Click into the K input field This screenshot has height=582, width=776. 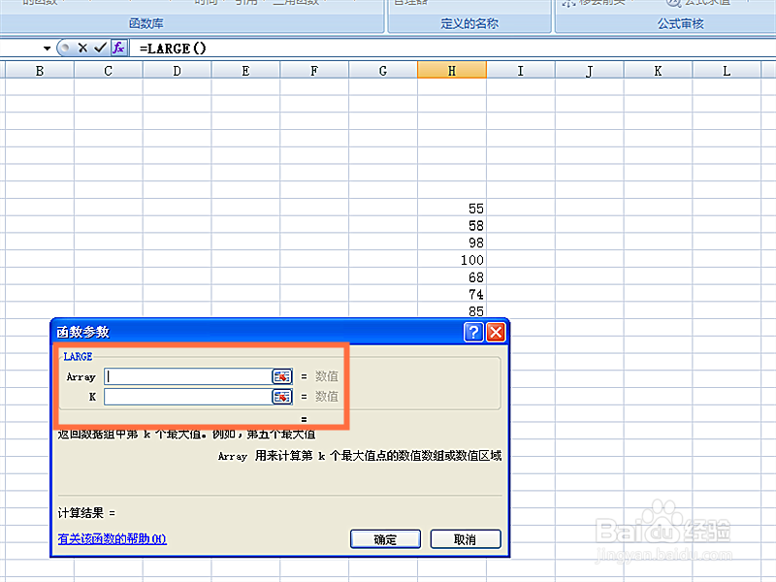click(188, 397)
